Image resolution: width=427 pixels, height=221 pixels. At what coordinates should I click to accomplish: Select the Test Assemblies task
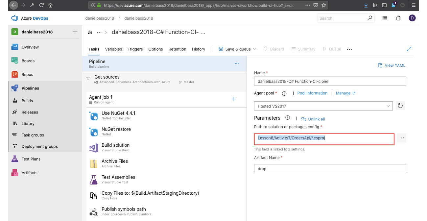point(166,179)
